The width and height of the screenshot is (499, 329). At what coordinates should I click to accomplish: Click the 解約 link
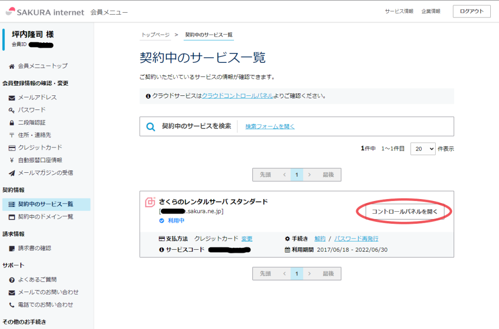(320, 239)
